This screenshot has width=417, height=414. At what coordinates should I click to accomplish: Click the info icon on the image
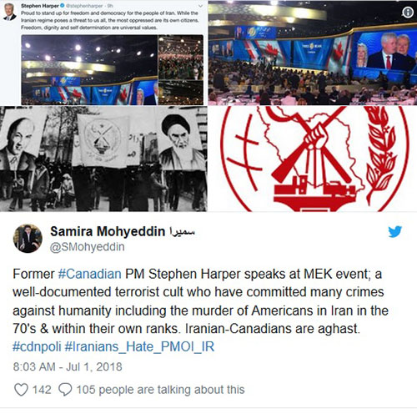[x=408, y=13]
